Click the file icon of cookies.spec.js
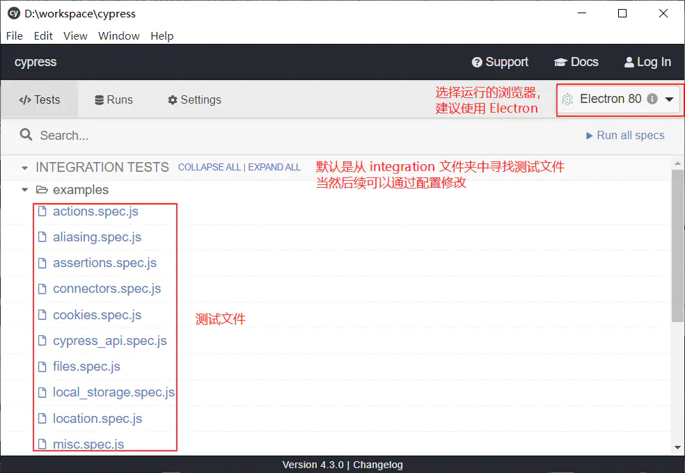685x473 pixels. (x=42, y=314)
